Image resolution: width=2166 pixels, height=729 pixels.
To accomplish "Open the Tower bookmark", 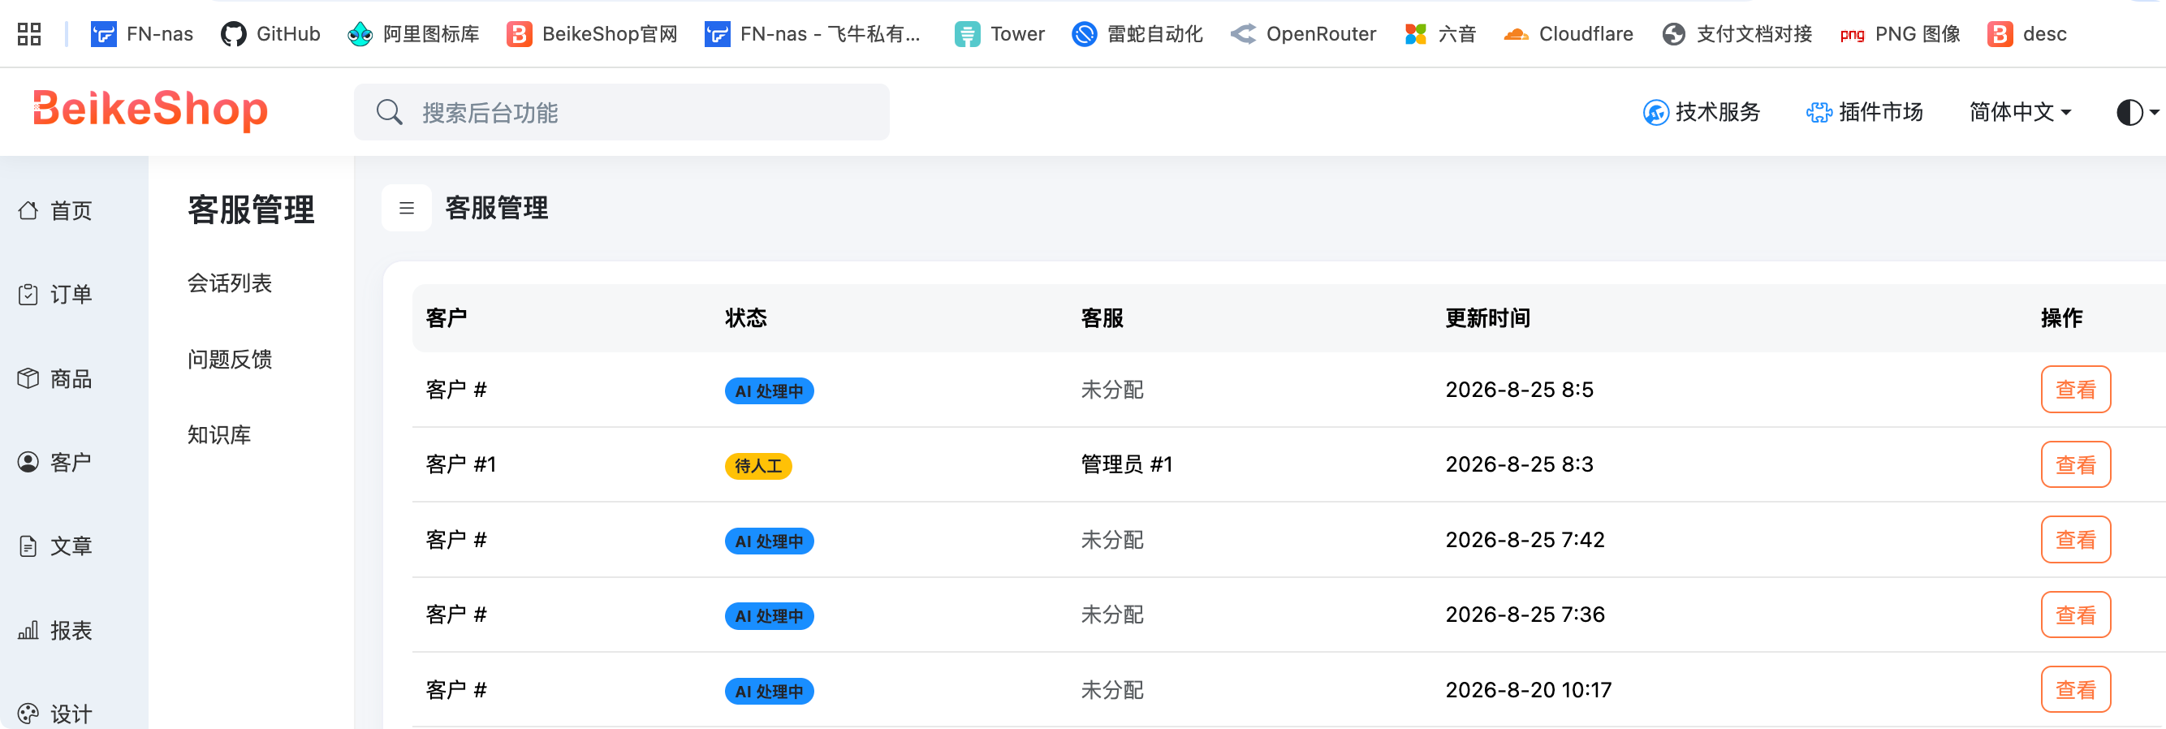I will coord(999,33).
